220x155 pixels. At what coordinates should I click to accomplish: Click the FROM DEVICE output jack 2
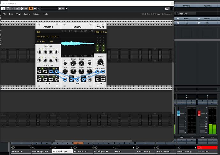(45, 71)
